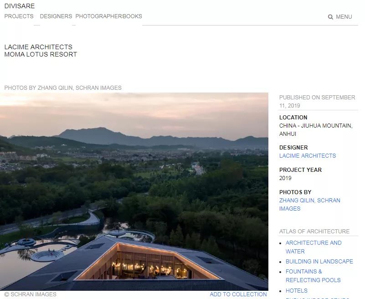365x299 pixels.
Task: Open the DESIGNERS navigation item
Action: 56,16
